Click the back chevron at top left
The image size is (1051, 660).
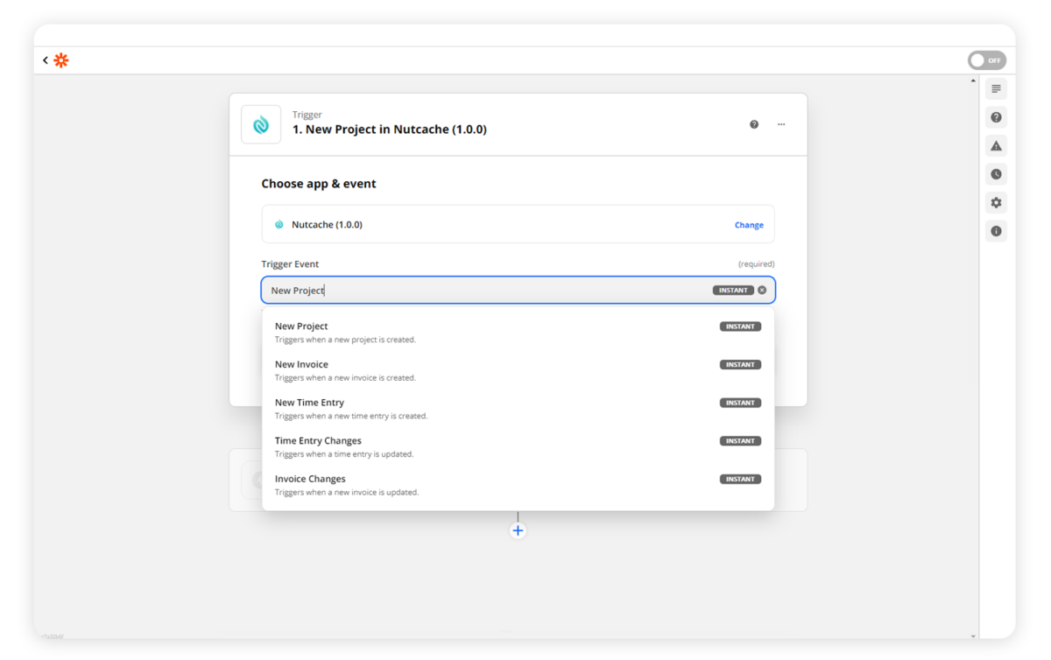tap(45, 60)
